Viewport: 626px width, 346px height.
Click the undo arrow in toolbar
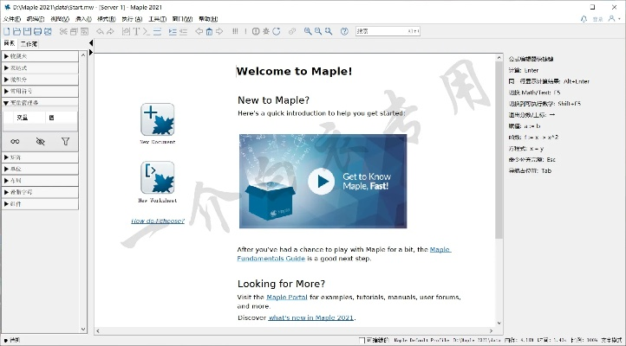[x=99, y=31]
